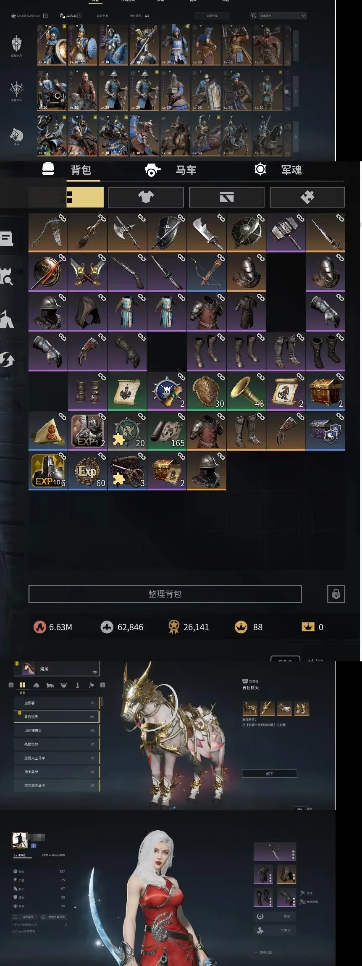Click the horse-head category icon in skin panel
Screen dimensions: 362x966
37,685
